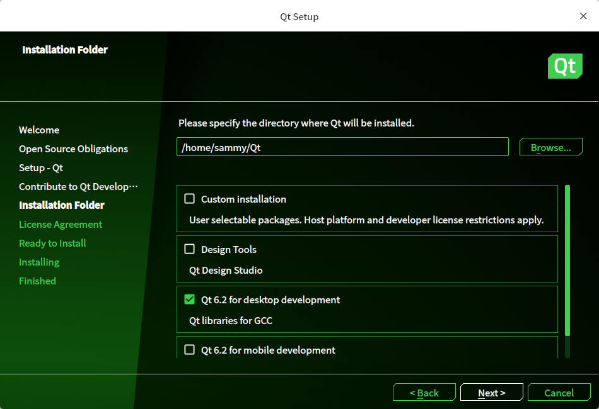Select the Welcome step in sidebar
Image resolution: width=599 pixels, height=409 pixels.
coord(39,130)
